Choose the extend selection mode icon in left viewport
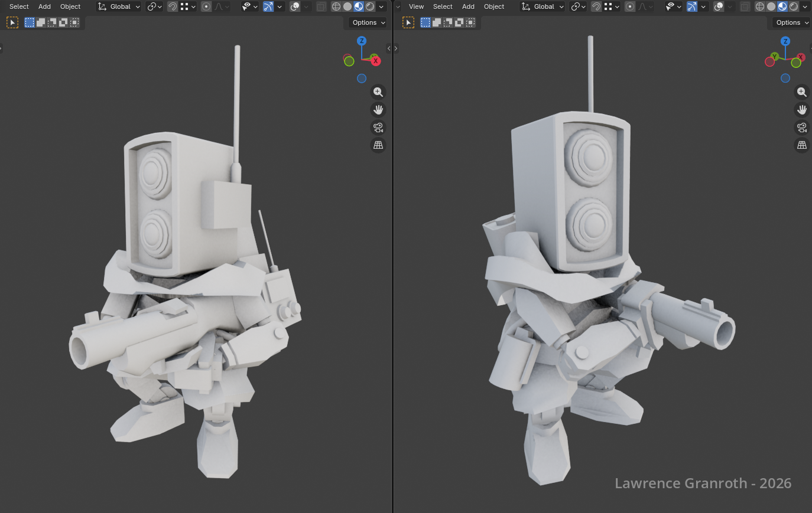 [41, 22]
